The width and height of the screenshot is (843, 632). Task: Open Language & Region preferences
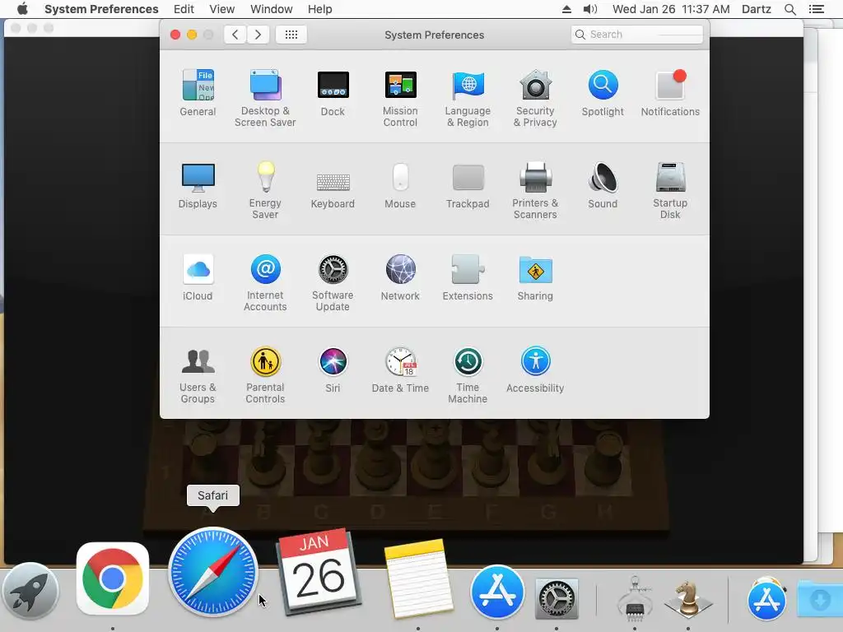click(468, 99)
